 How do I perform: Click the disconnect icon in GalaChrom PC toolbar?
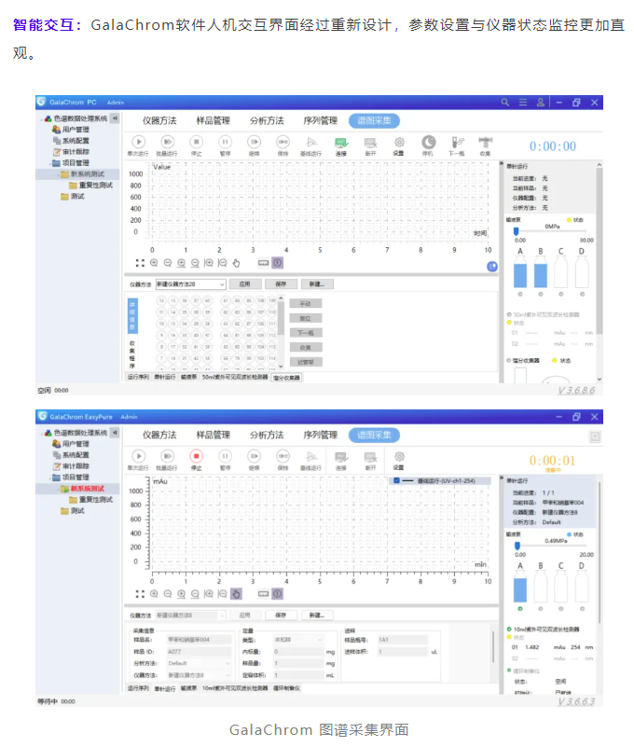(x=370, y=142)
